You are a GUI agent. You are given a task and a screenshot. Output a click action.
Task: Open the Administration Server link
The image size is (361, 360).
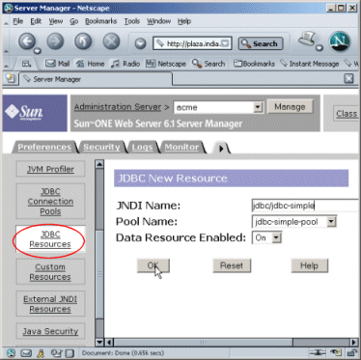(118, 107)
